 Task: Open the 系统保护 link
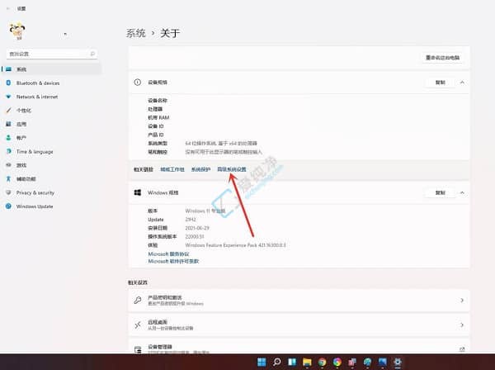(200, 169)
